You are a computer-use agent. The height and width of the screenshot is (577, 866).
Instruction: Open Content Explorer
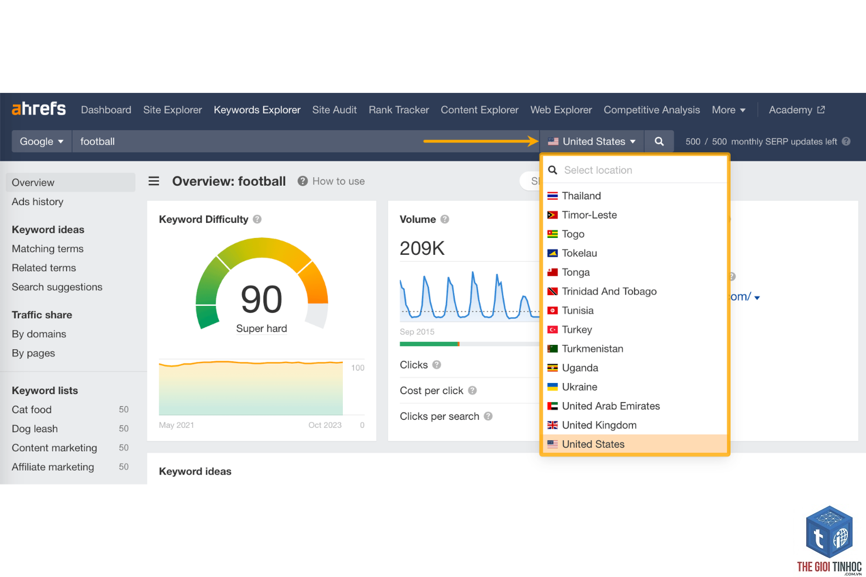[480, 110]
